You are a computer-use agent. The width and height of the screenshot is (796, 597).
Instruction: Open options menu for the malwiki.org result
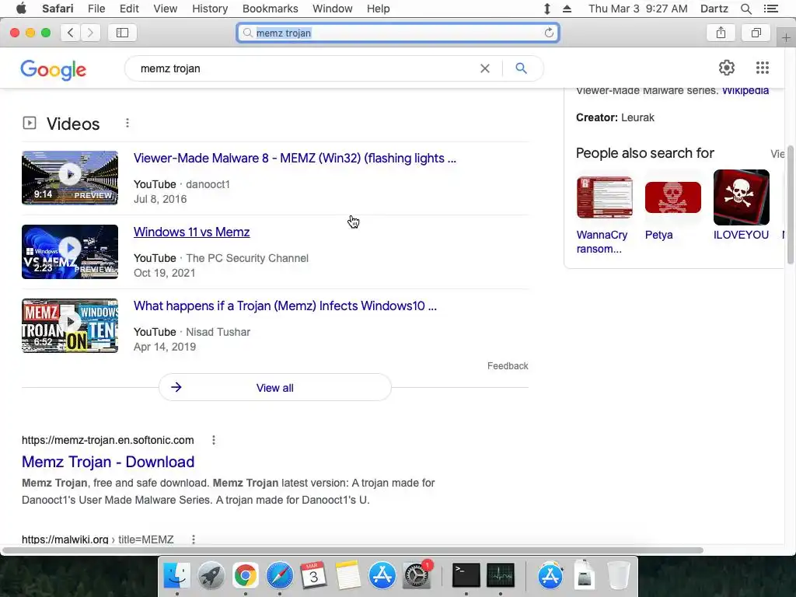click(x=194, y=539)
